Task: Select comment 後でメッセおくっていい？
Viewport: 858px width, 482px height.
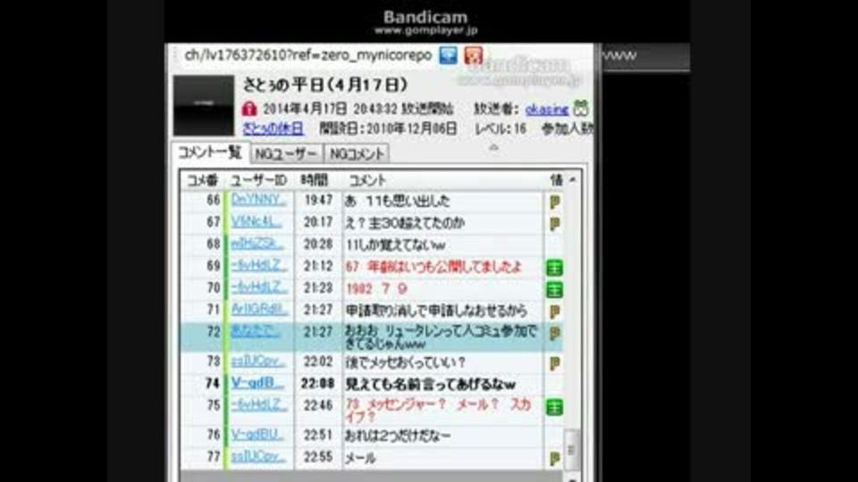Action: tap(406, 362)
